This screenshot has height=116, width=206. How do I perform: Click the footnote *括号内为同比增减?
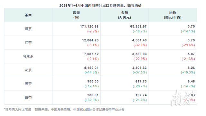[x=18, y=110]
